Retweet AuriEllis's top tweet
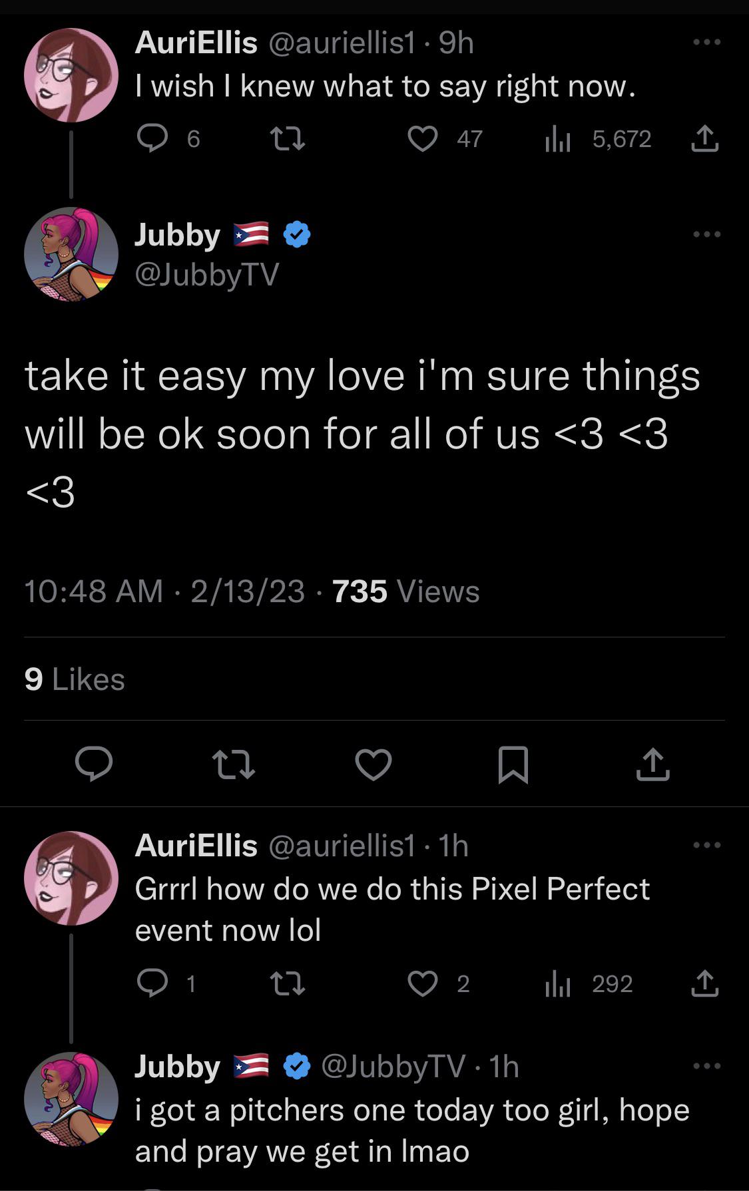This screenshot has width=749, height=1191. coord(287,139)
